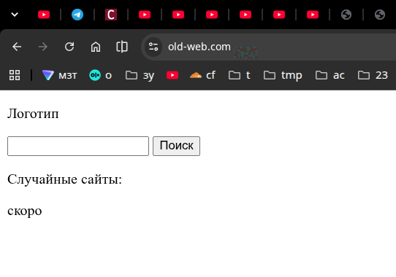Open the last globe-icon tab

coord(380,15)
